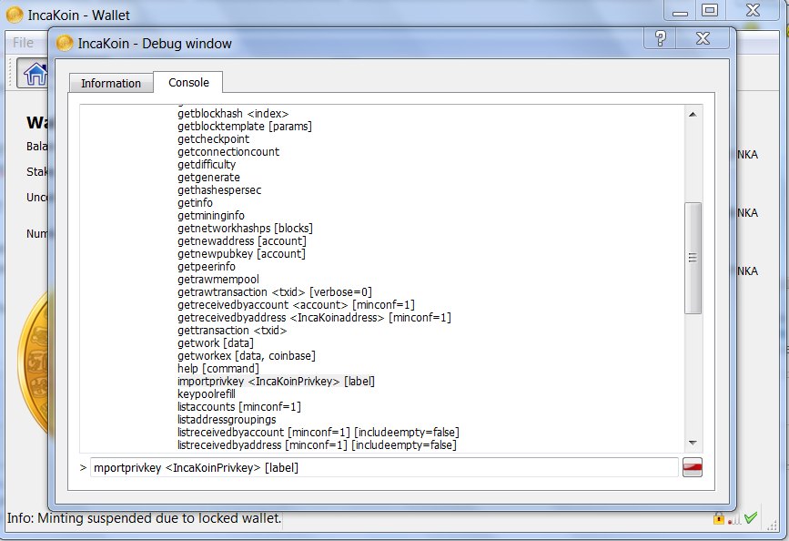The image size is (789, 541).
Task: Click the 'gethashespersec' line
Action: (219, 190)
